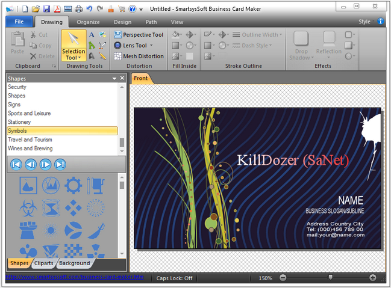The height and width of the screenshot is (288, 391).
Task: Go to next shapes page
Action: [45, 165]
